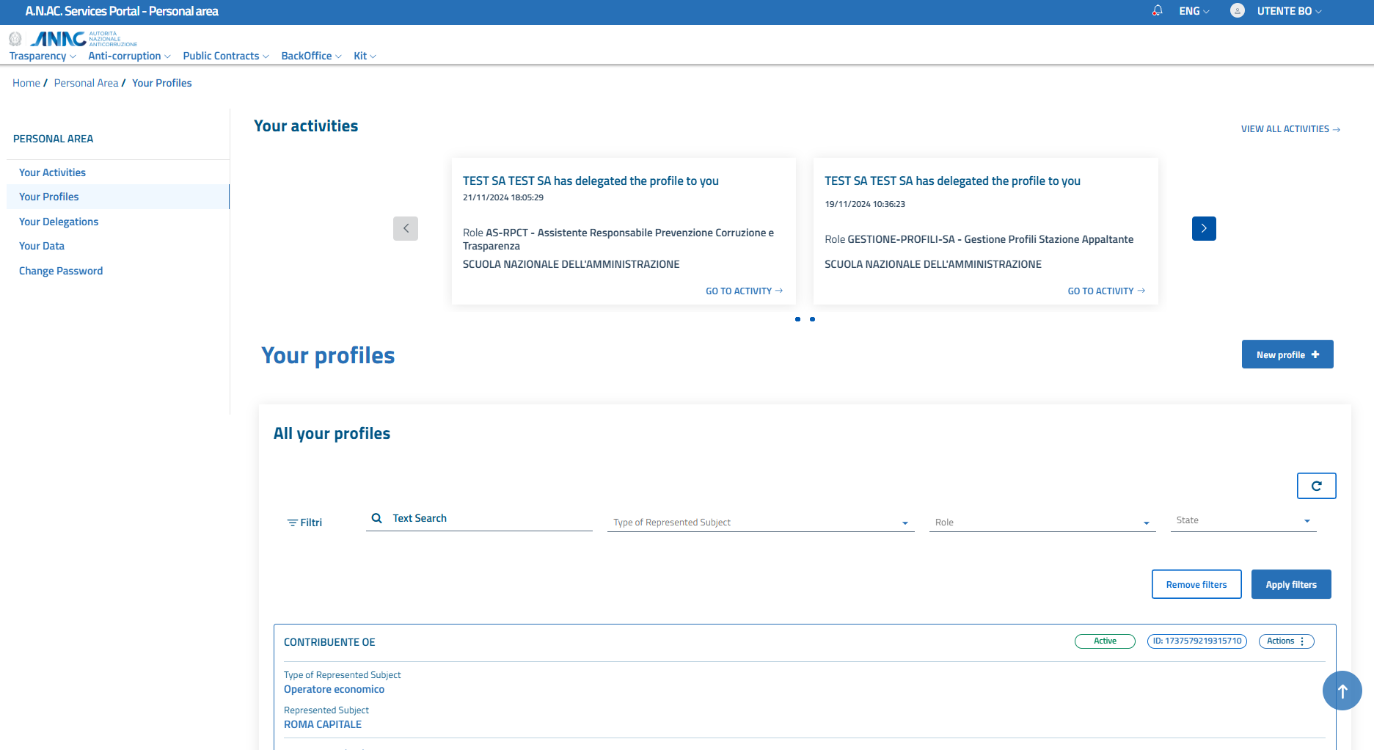Select Your Delegations in sidebar

coord(59,222)
